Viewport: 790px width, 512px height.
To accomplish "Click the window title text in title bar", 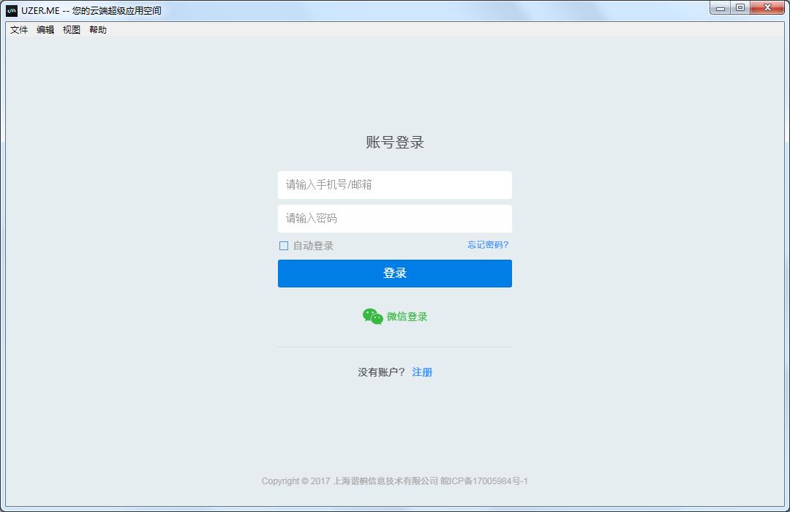I will pyautogui.click(x=91, y=11).
